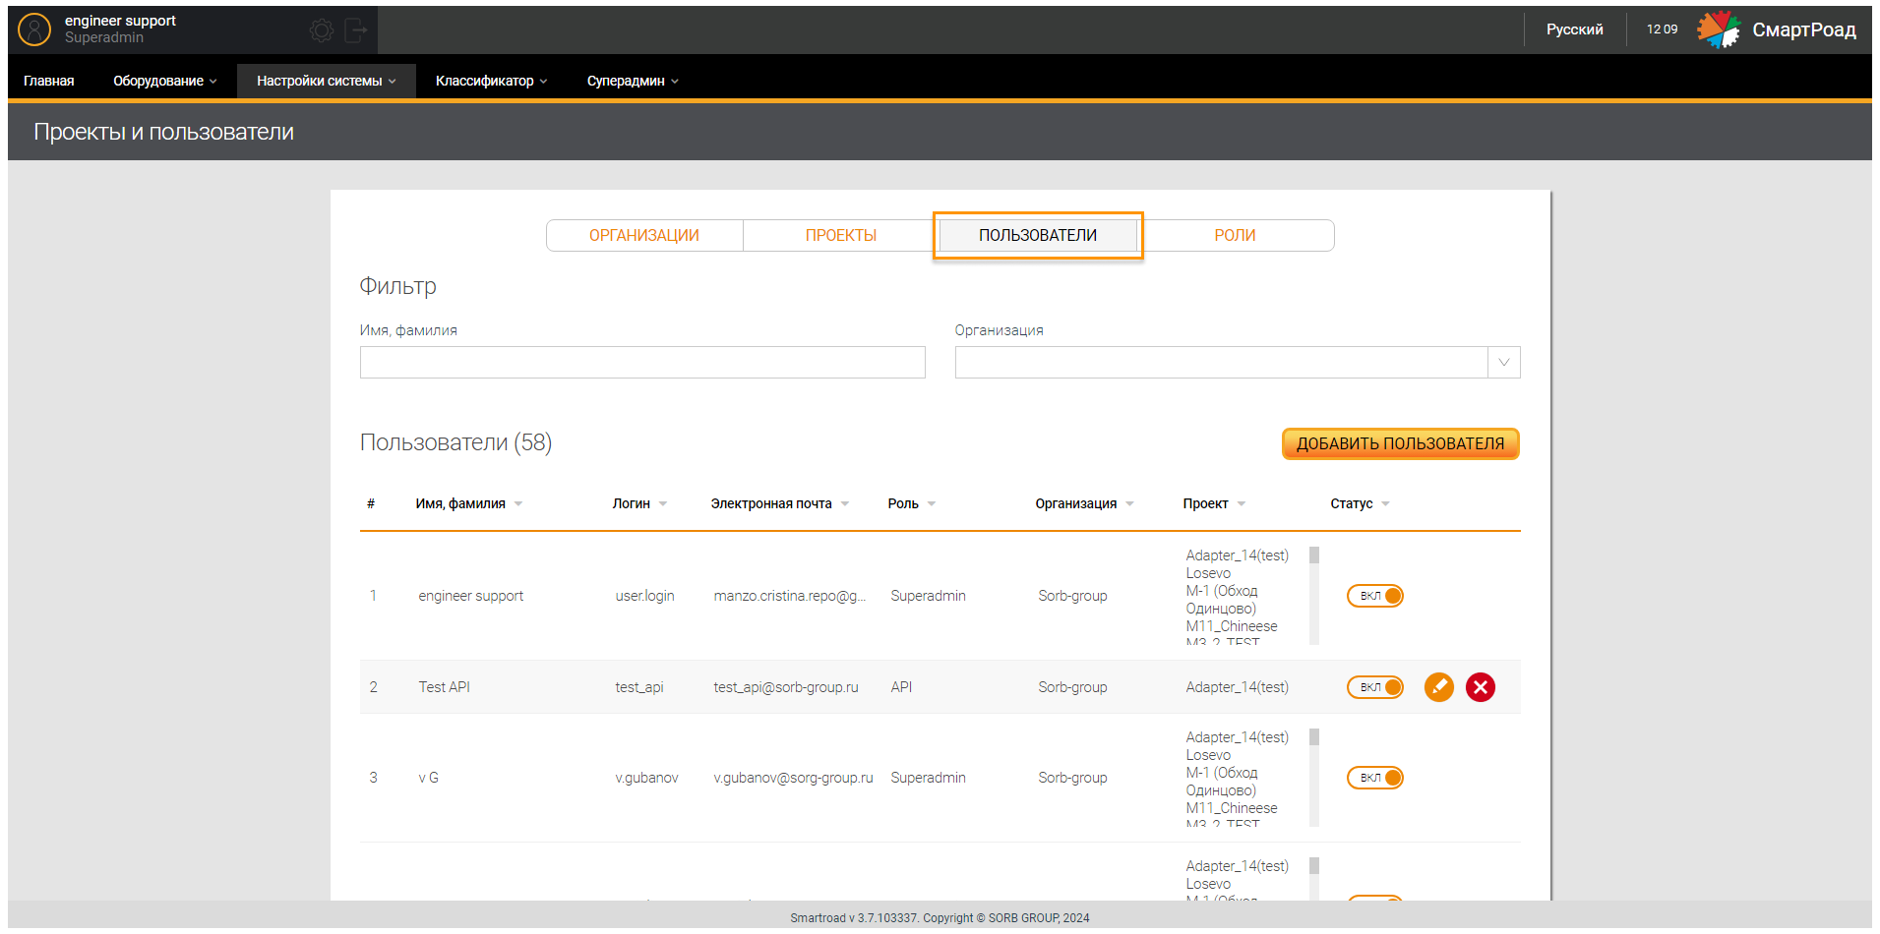Log out using the exit icon
Viewport: 1880px width, 934px height.
pyautogui.click(x=356, y=30)
